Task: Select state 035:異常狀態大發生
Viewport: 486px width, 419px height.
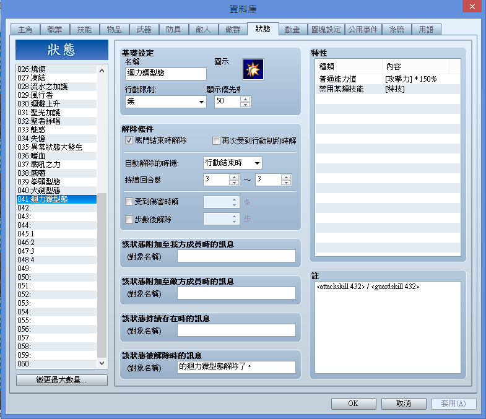Action: click(x=57, y=147)
